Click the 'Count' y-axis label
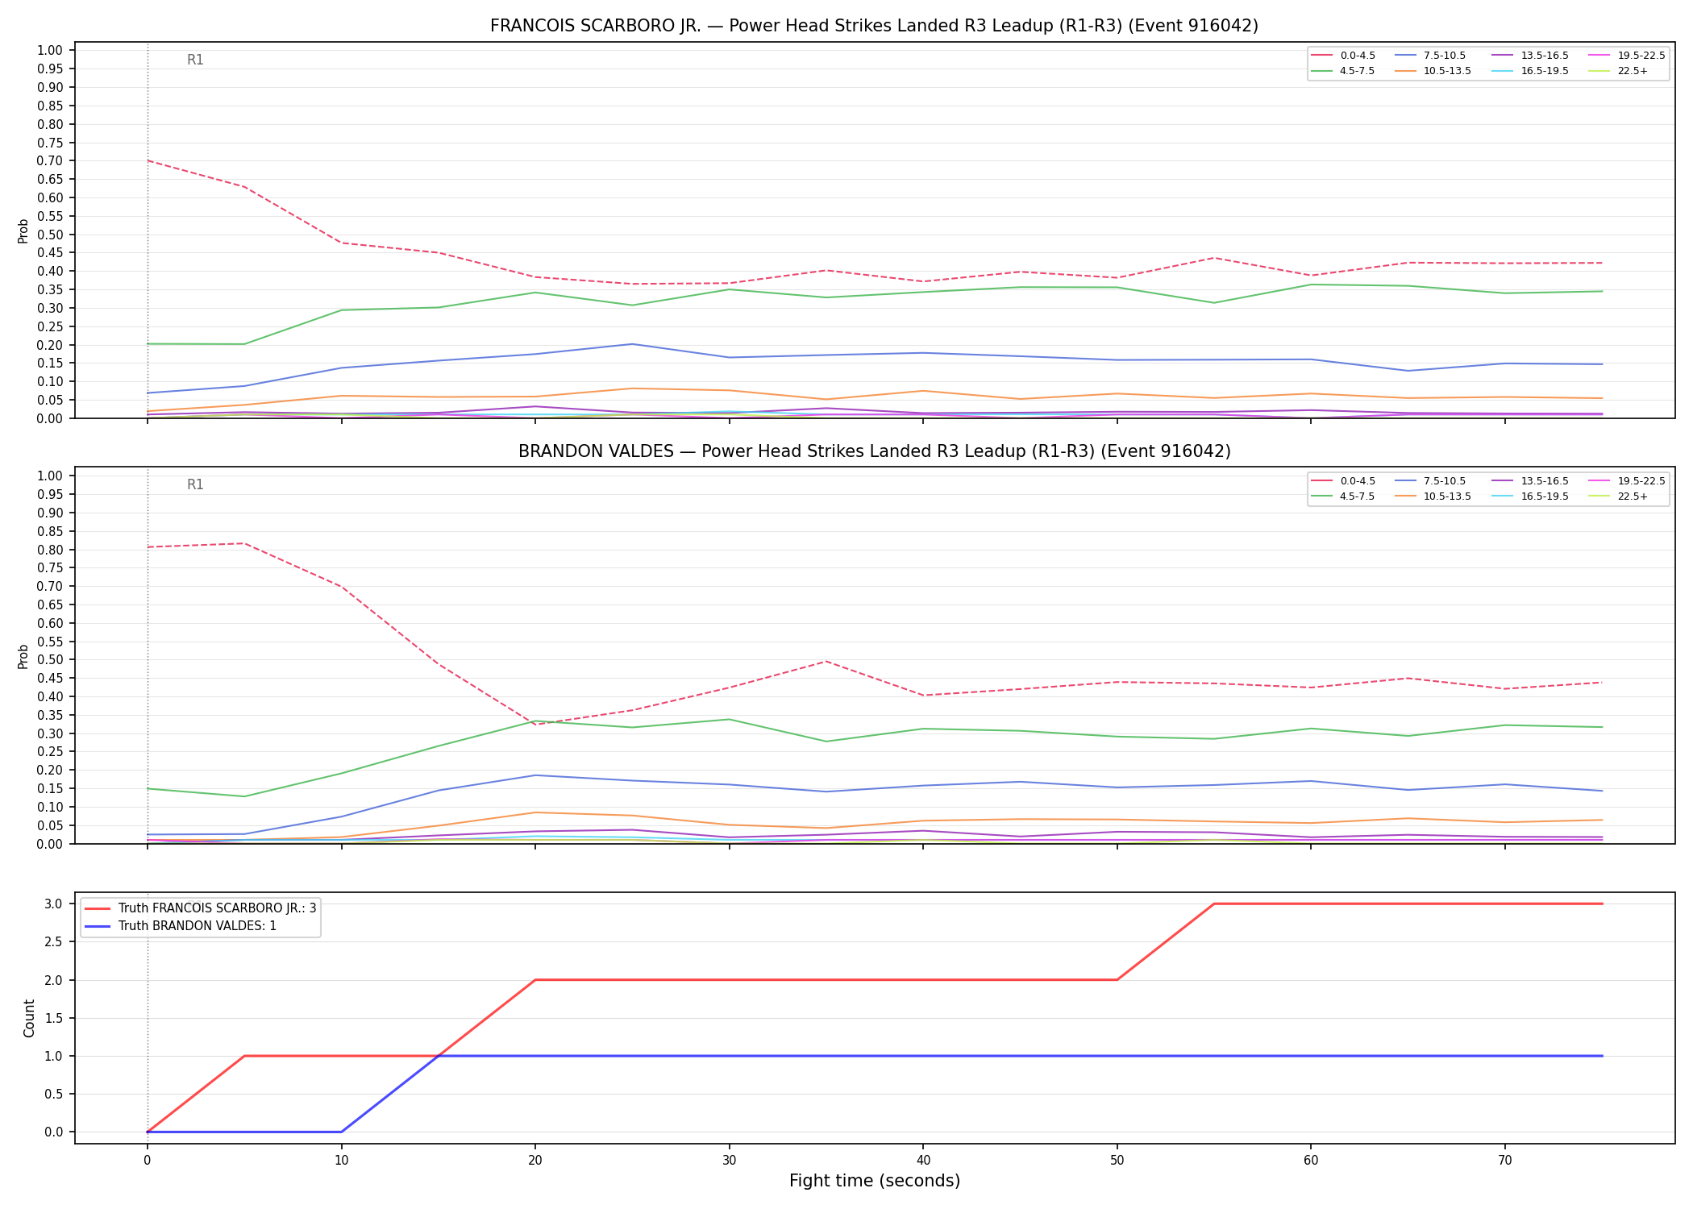Screen dimensions: 1693x1209 pyautogui.click(x=29, y=1018)
